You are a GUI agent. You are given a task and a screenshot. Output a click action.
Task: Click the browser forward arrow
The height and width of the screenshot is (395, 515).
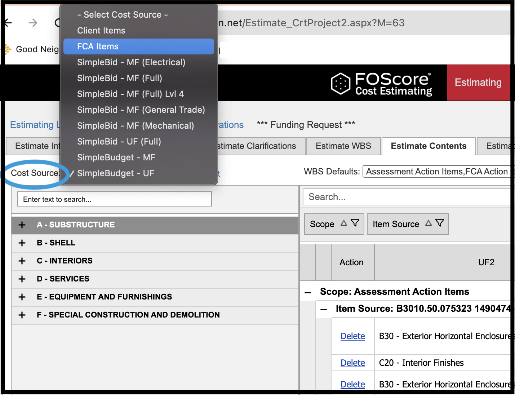point(33,23)
